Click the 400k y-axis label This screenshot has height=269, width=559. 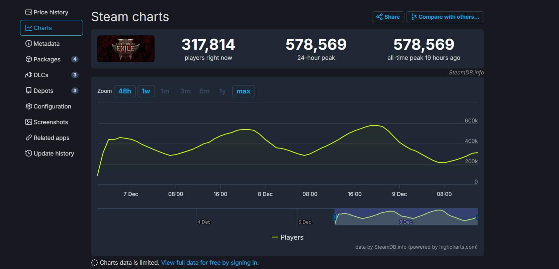point(471,141)
